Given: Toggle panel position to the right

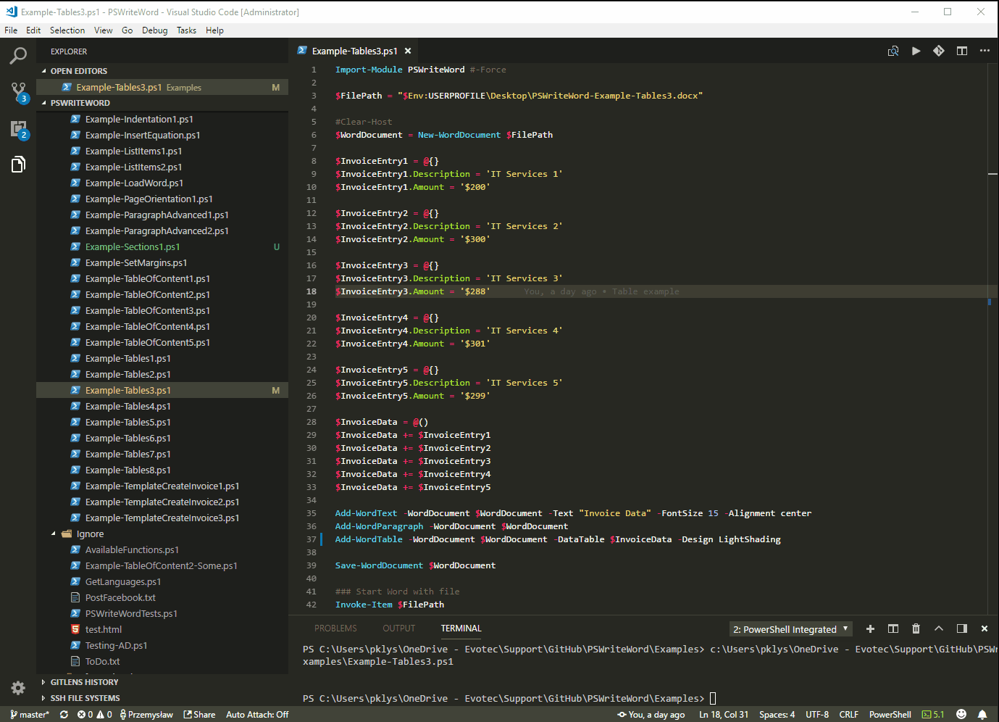Looking at the screenshot, I should 961,628.
